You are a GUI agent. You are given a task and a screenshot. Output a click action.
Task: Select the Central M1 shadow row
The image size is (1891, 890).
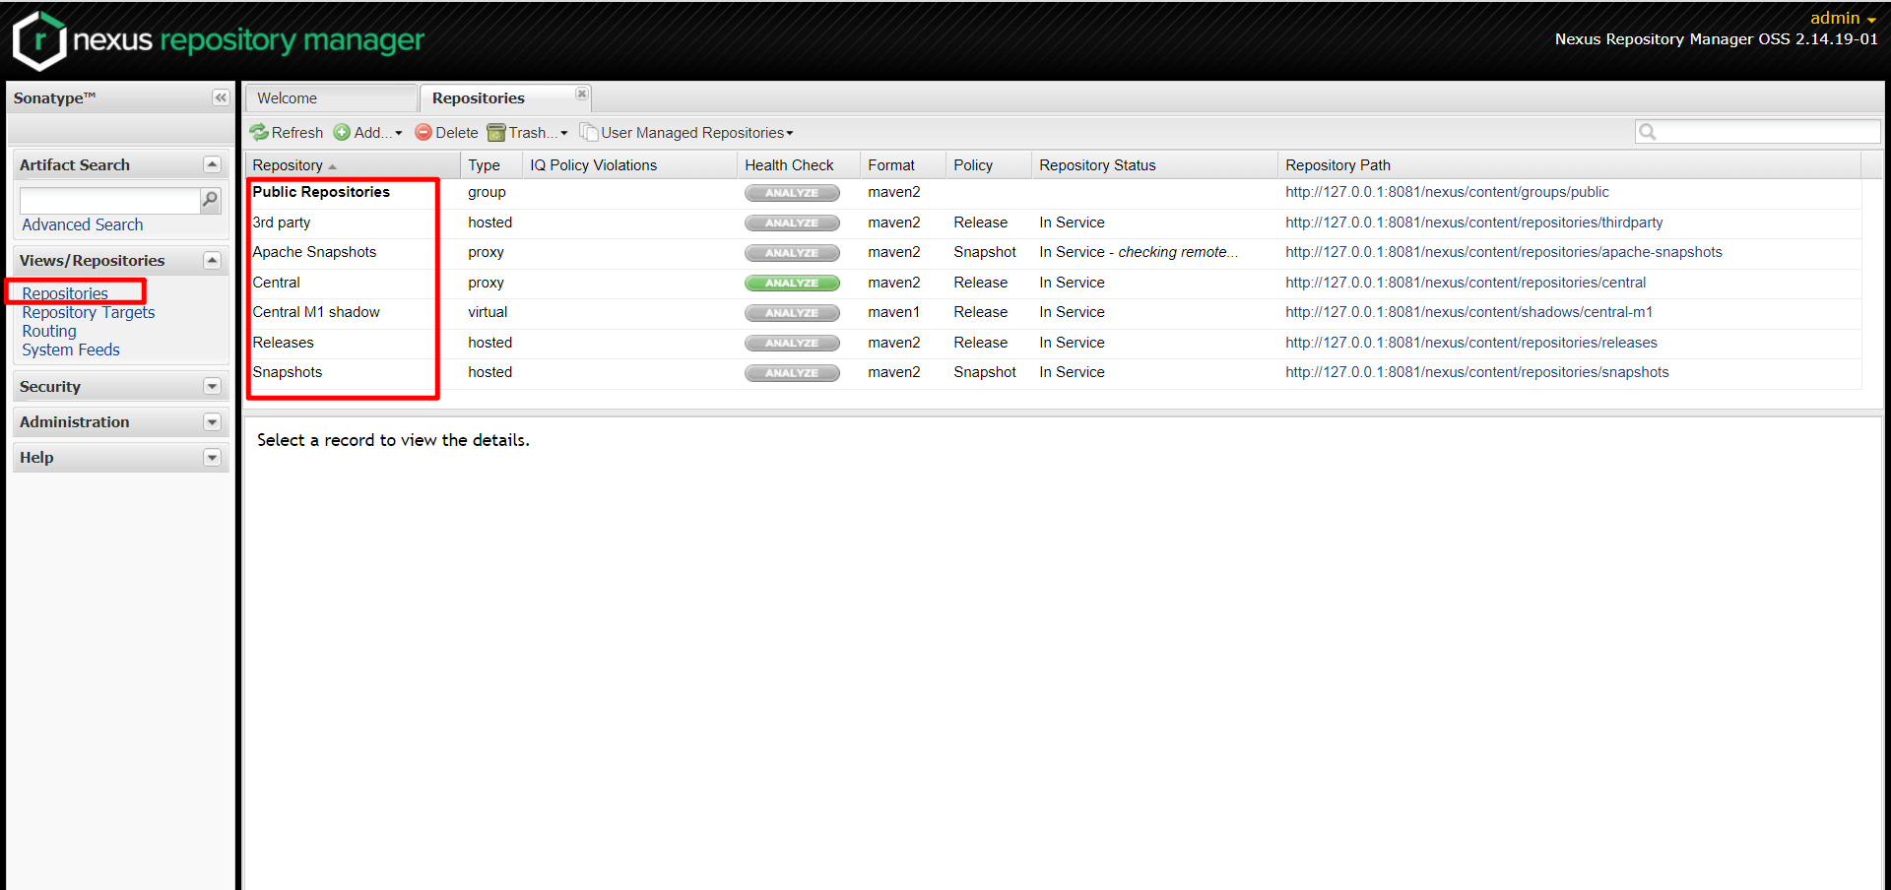(x=1054, y=313)
